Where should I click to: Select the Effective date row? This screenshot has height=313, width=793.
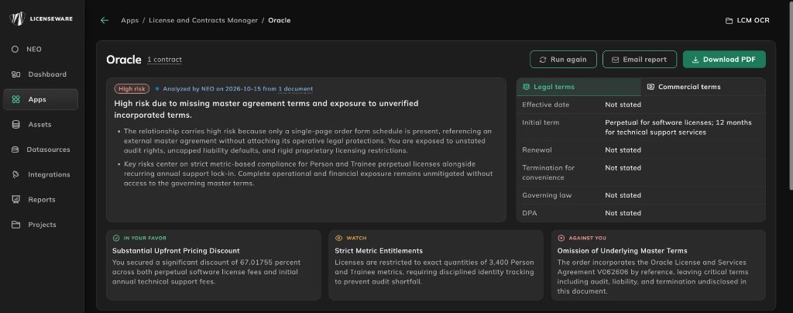tap(640, 105)
